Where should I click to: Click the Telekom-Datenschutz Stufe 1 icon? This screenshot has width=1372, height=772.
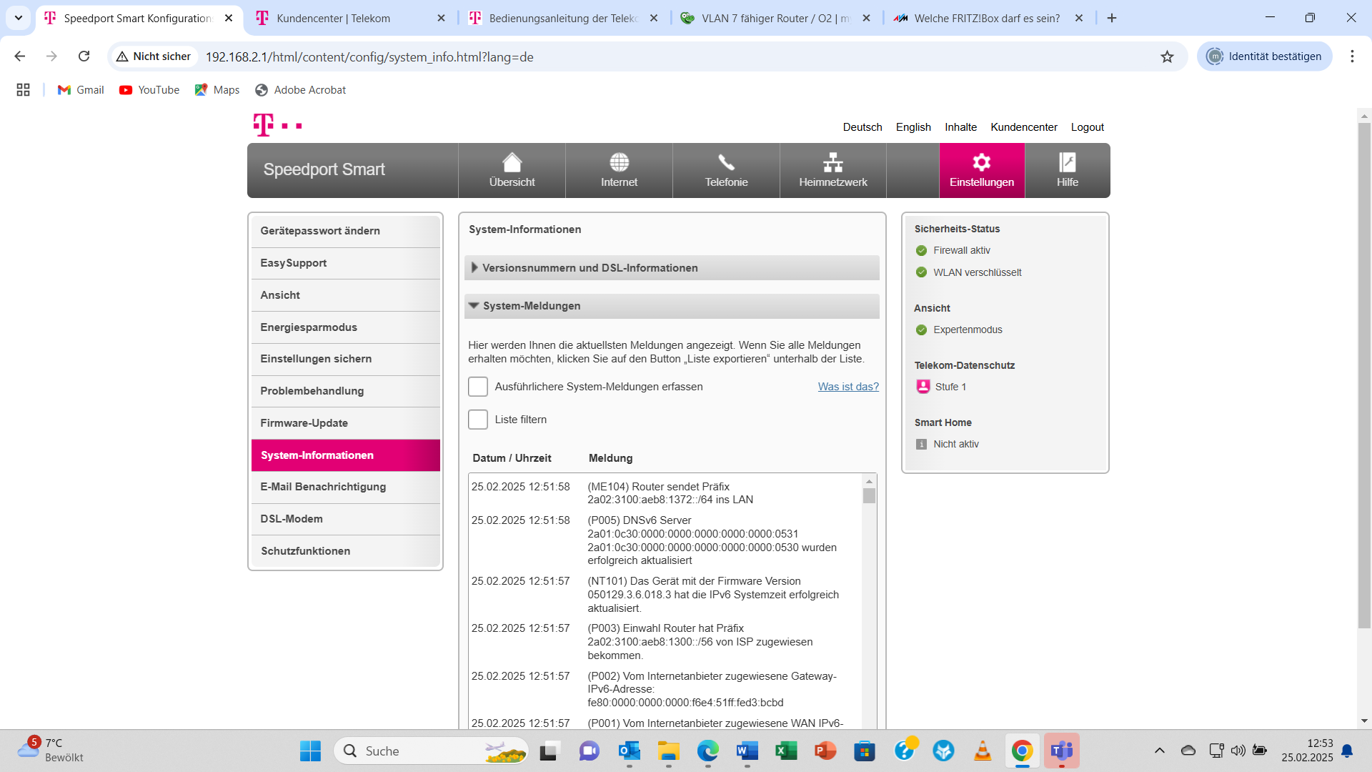click(x=923, y=387)
